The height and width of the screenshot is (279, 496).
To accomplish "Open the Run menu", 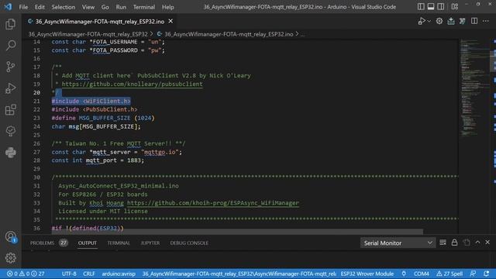I will 121,7.
